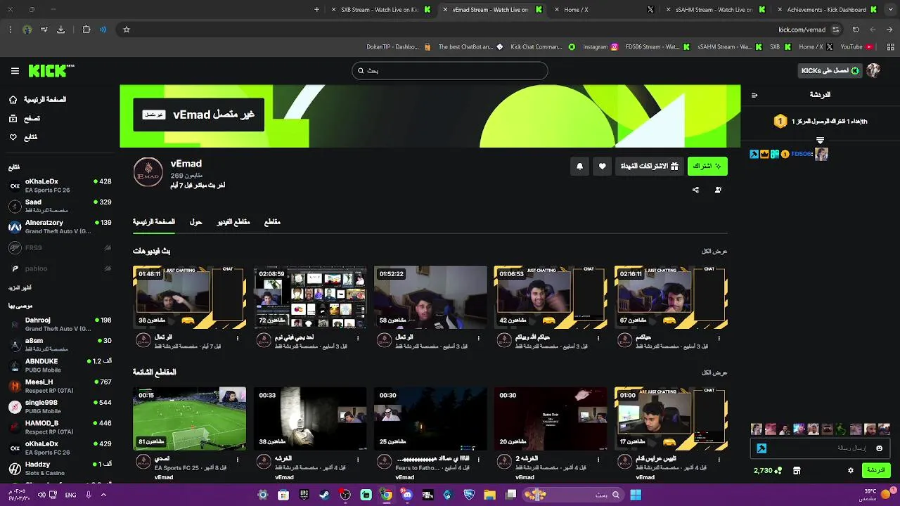Screen dimensions: 900x506
Task: Click the green chat send button
Action: (x=876, y=470)
